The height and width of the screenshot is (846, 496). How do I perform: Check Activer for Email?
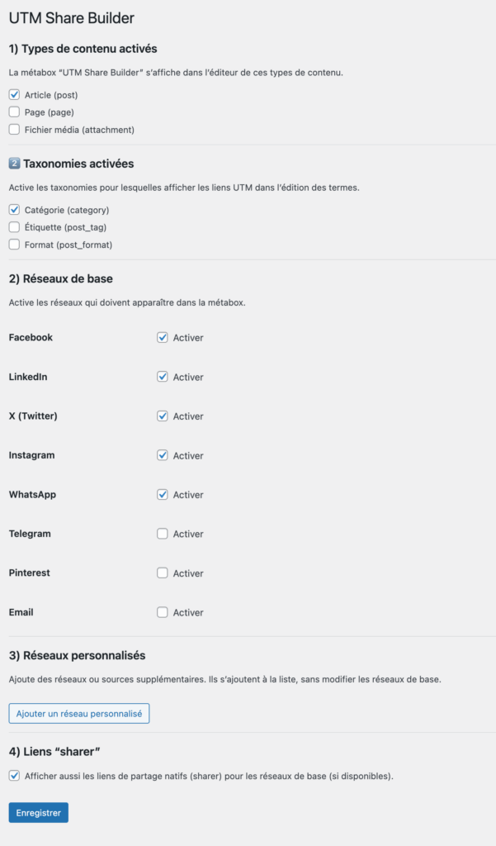click(162, 612)
